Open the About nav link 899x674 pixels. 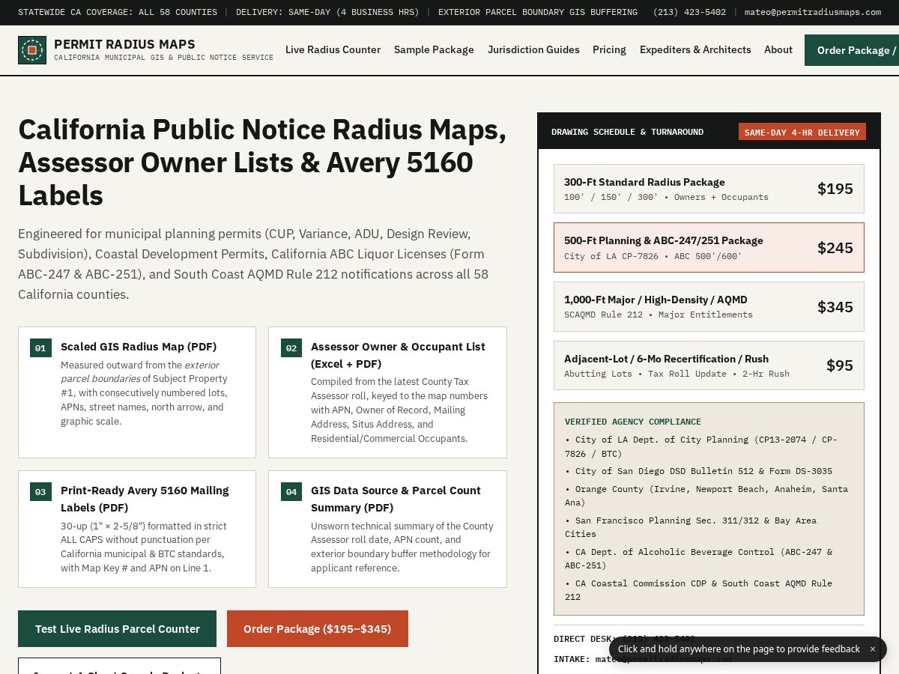(778, 49)
